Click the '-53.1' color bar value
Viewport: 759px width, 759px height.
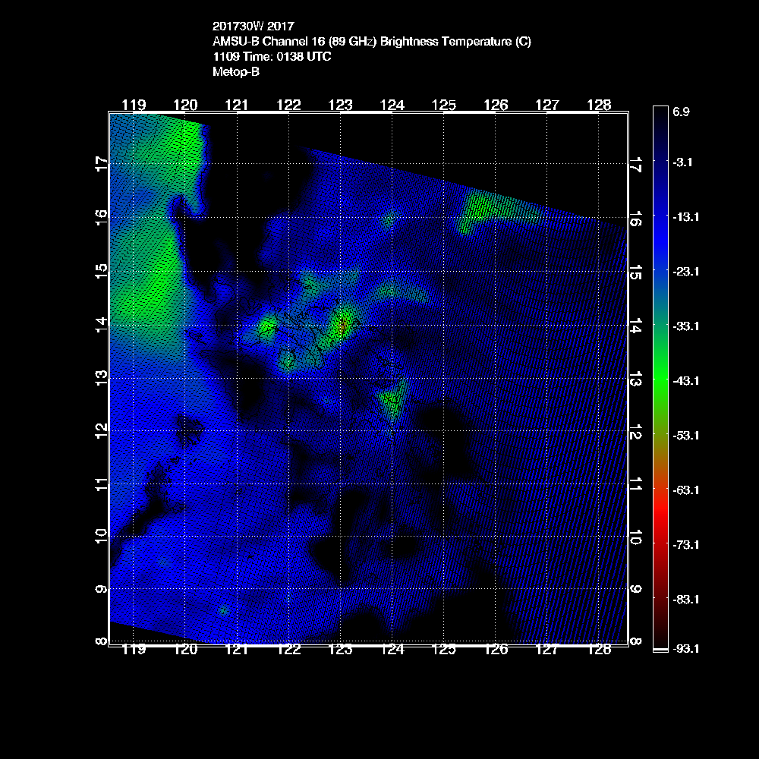point(686,436)
